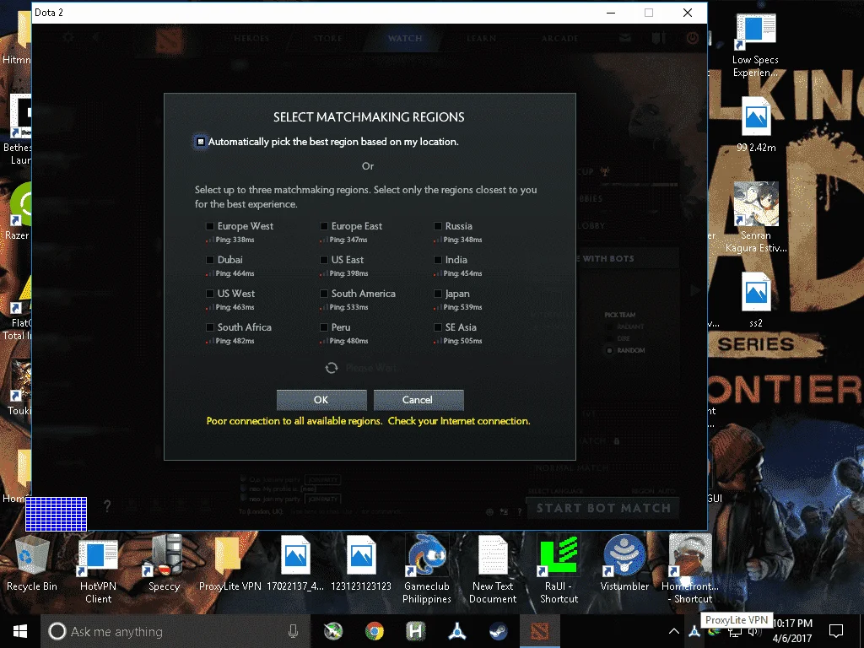Activate Cortana microphone icon
The image size is (864, 648).
(293, 631)
